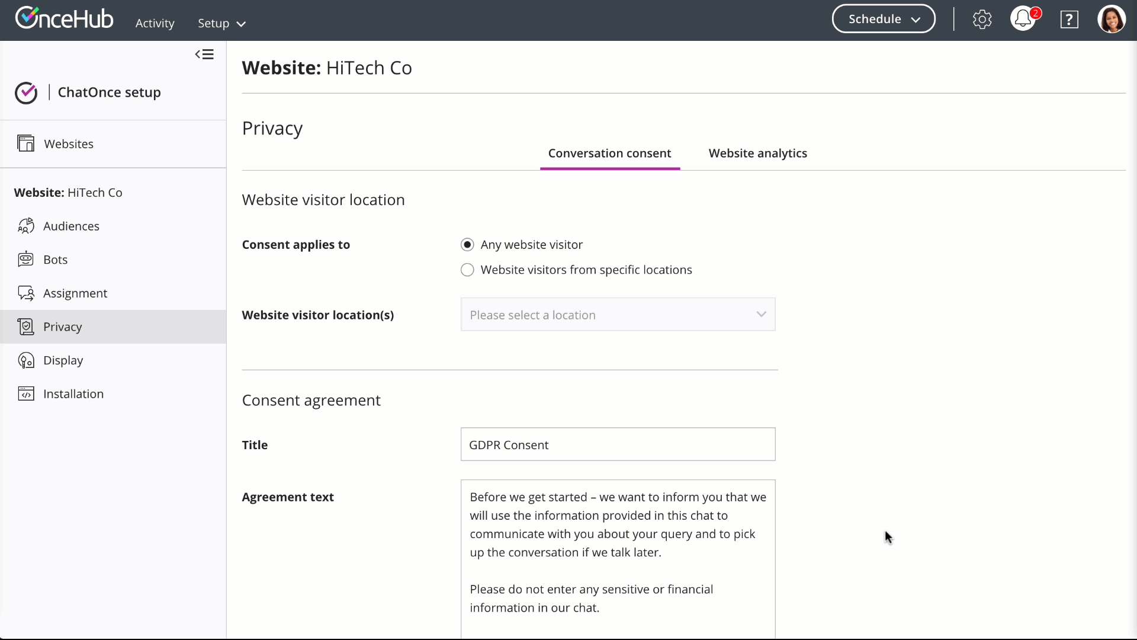This screenshot has width=1137, height=640.
Task: Switch to the Conversation consent tab
Action: (609, 153)
